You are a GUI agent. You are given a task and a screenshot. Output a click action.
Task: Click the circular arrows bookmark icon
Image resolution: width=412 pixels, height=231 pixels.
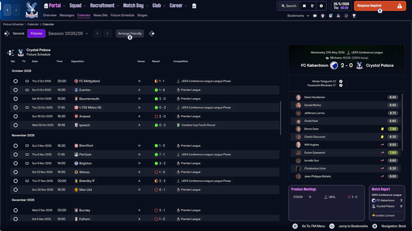point(346,16)
